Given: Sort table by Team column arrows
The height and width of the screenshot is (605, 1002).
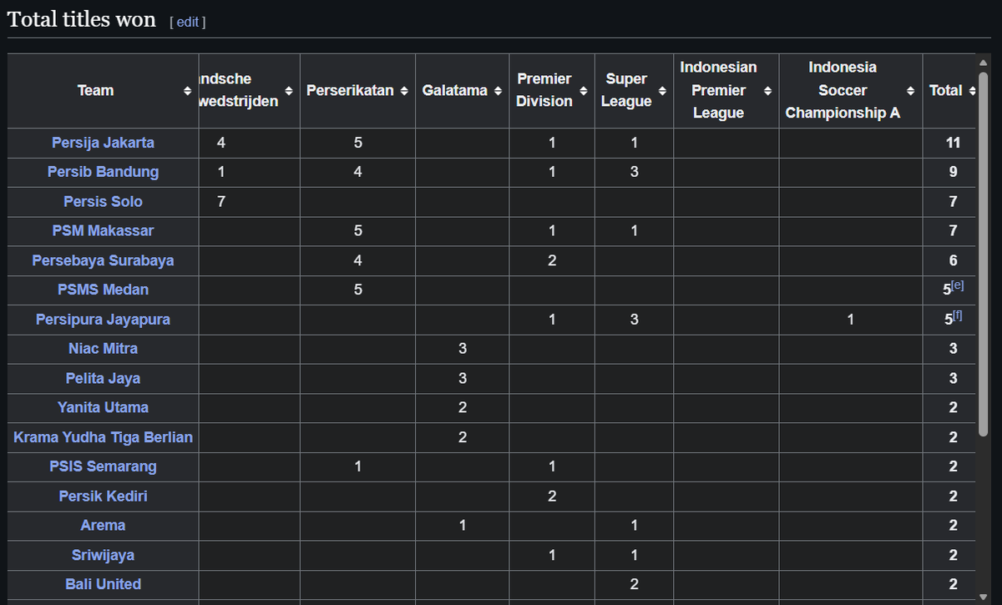Looking at the screenshot, I should (x=187, y=91).
